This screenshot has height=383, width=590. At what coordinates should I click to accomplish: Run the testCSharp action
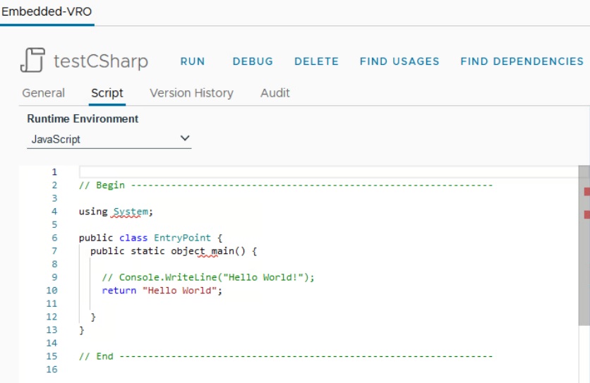point(192,61)
